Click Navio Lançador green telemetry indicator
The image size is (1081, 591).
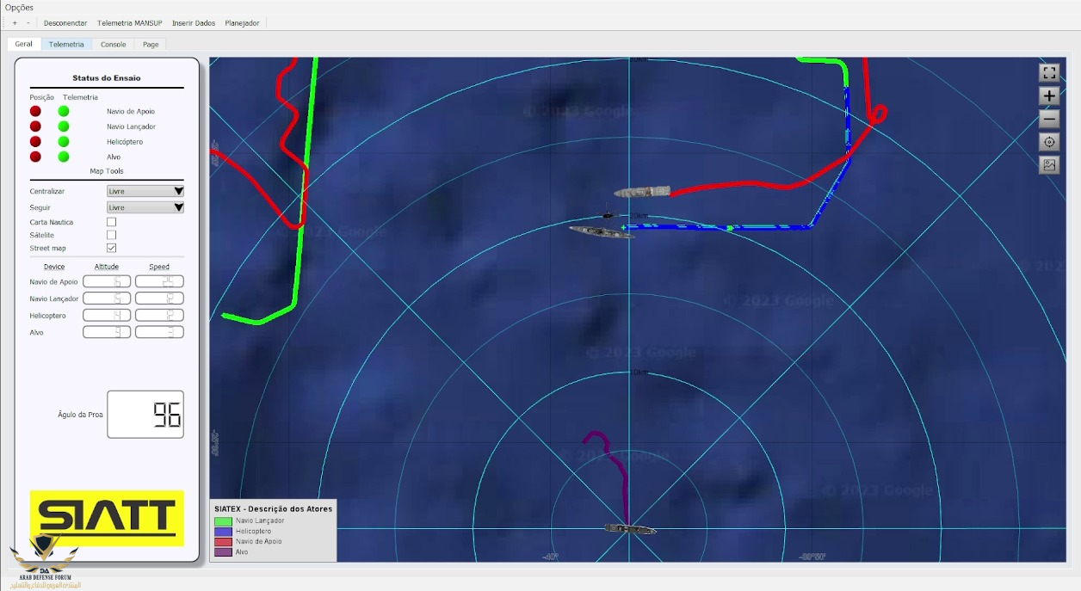tap(64, 126)
